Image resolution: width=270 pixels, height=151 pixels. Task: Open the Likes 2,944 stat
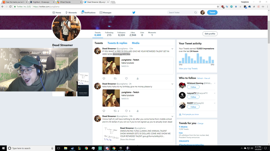(x=133, y=34)
